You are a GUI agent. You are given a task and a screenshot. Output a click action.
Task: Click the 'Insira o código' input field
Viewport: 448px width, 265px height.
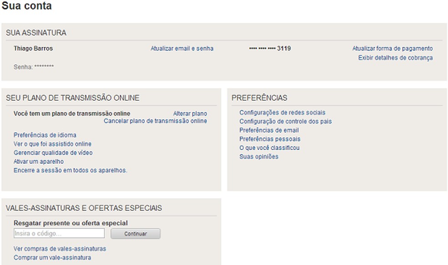58,233
